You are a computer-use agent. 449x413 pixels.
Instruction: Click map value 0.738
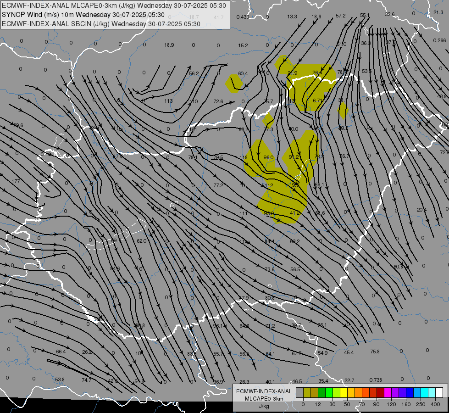(x=376, y=380)
